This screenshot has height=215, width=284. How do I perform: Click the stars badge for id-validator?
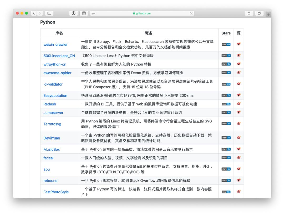(226, 84)
